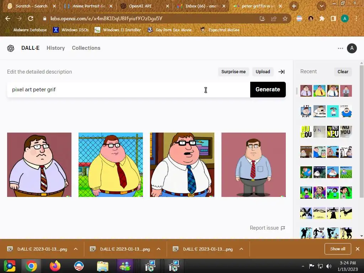Open the Collections page
This screenshot has width=364, height=273.
86,48
